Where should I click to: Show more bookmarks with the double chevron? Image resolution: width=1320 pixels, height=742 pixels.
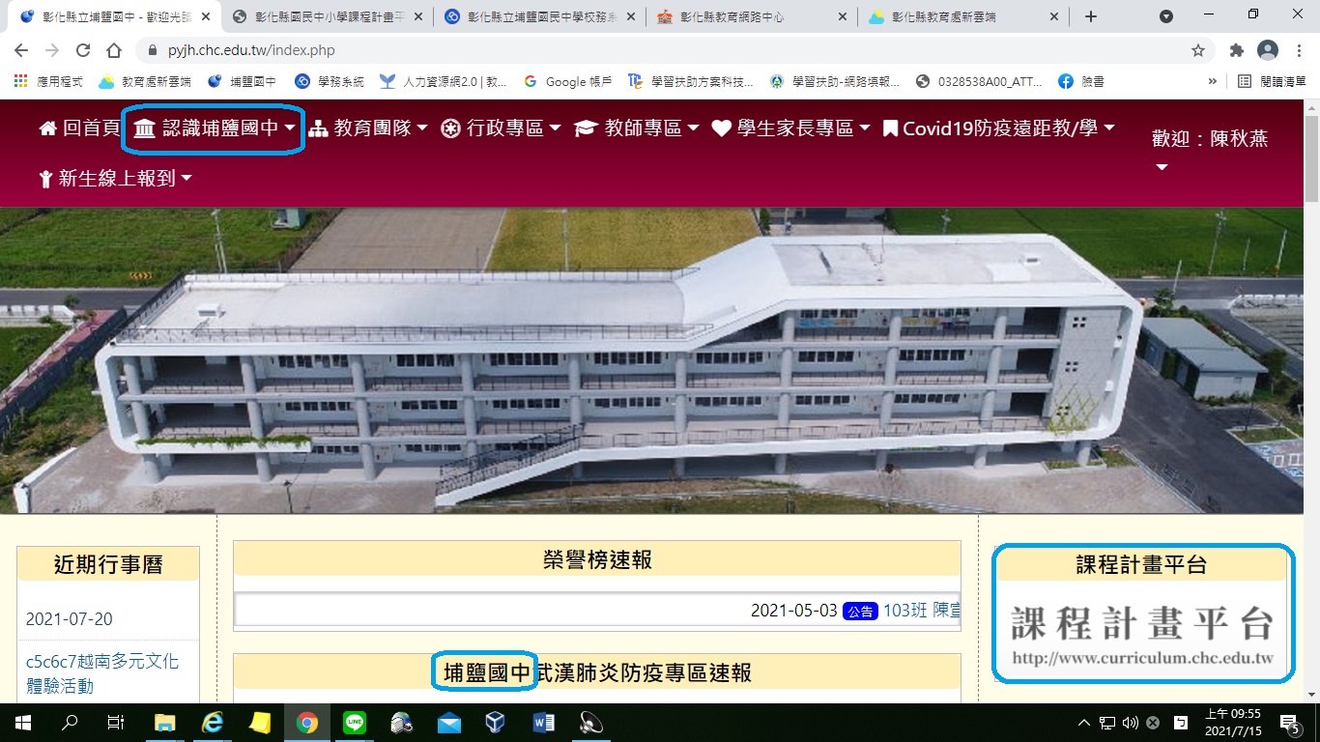[1213, 82]
